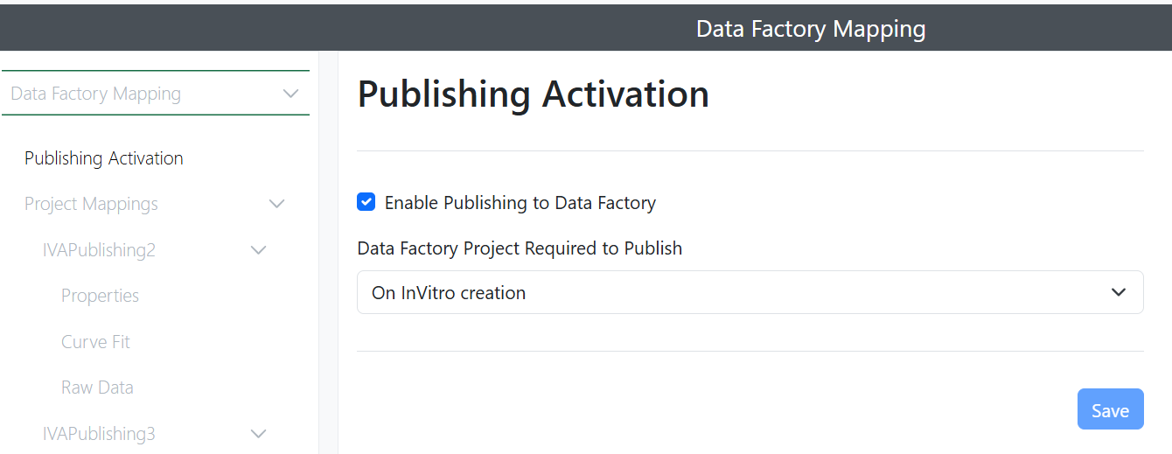The image size is (1172, 454).
Task: Expand IVAPublishing3 using its chevron arrow
Action: pos(259,434)
